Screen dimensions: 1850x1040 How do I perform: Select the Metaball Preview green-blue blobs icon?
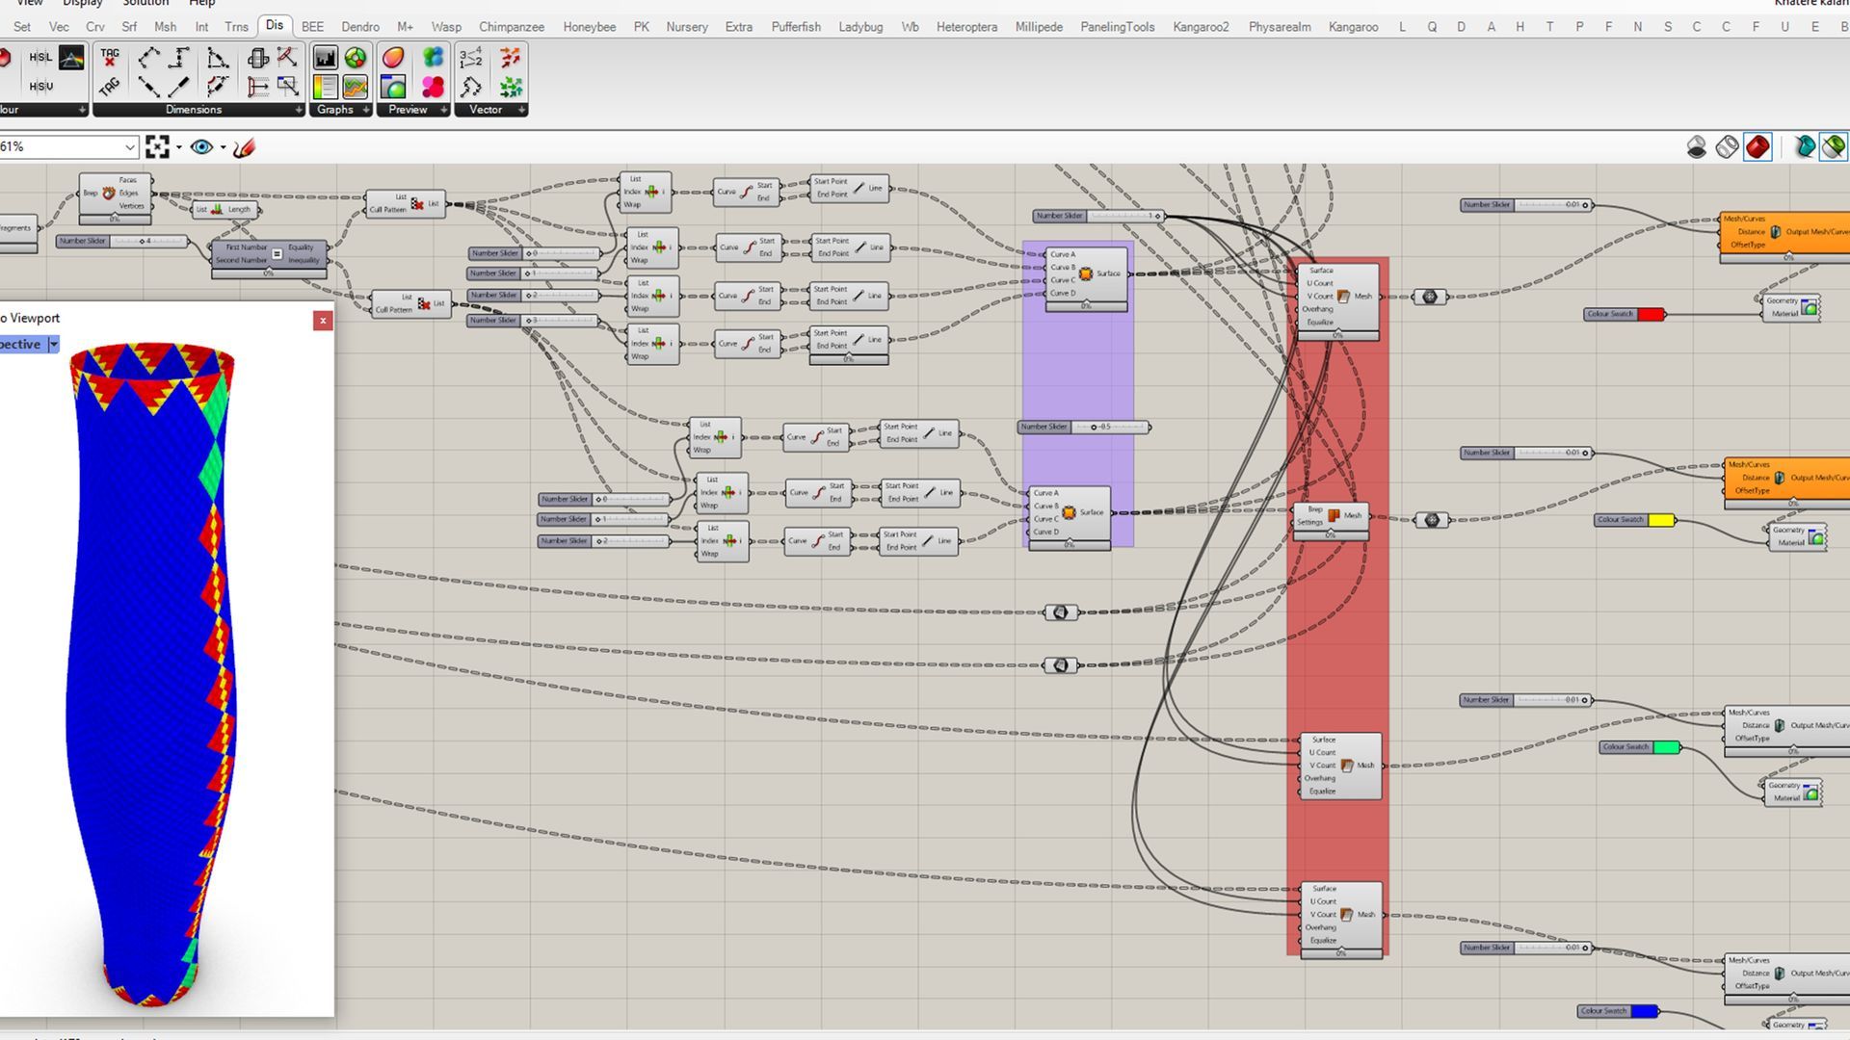(433, 59)
